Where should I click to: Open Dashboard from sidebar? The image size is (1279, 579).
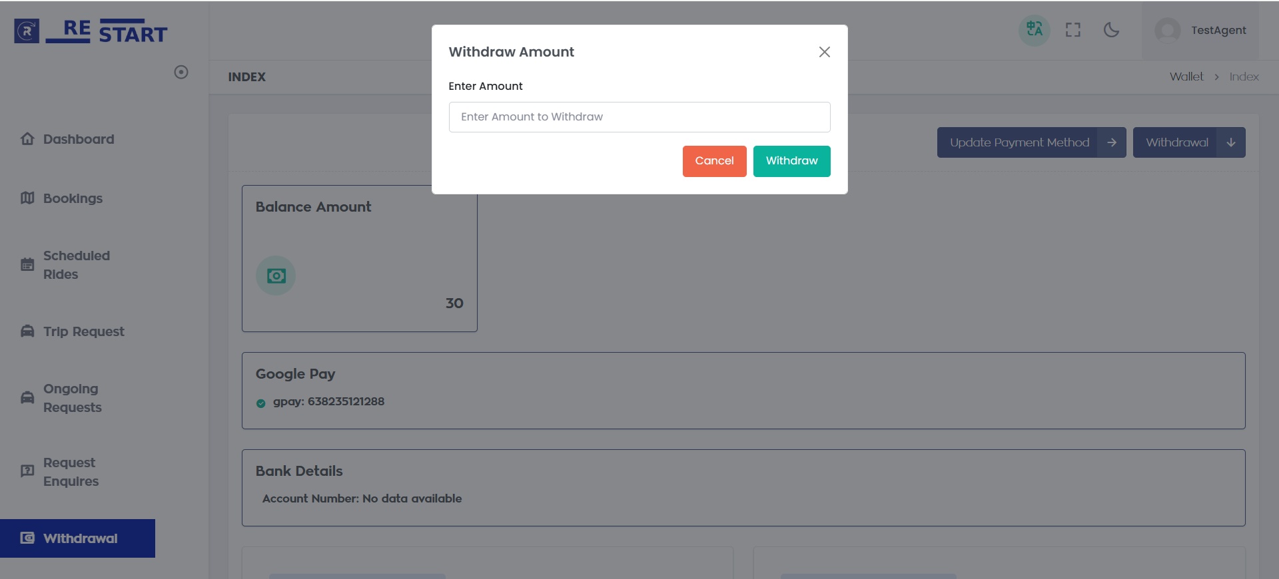[78, 139]
